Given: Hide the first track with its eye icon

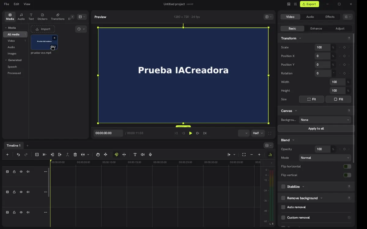Looking at the screenshot, I should click(x=21, y=172).
